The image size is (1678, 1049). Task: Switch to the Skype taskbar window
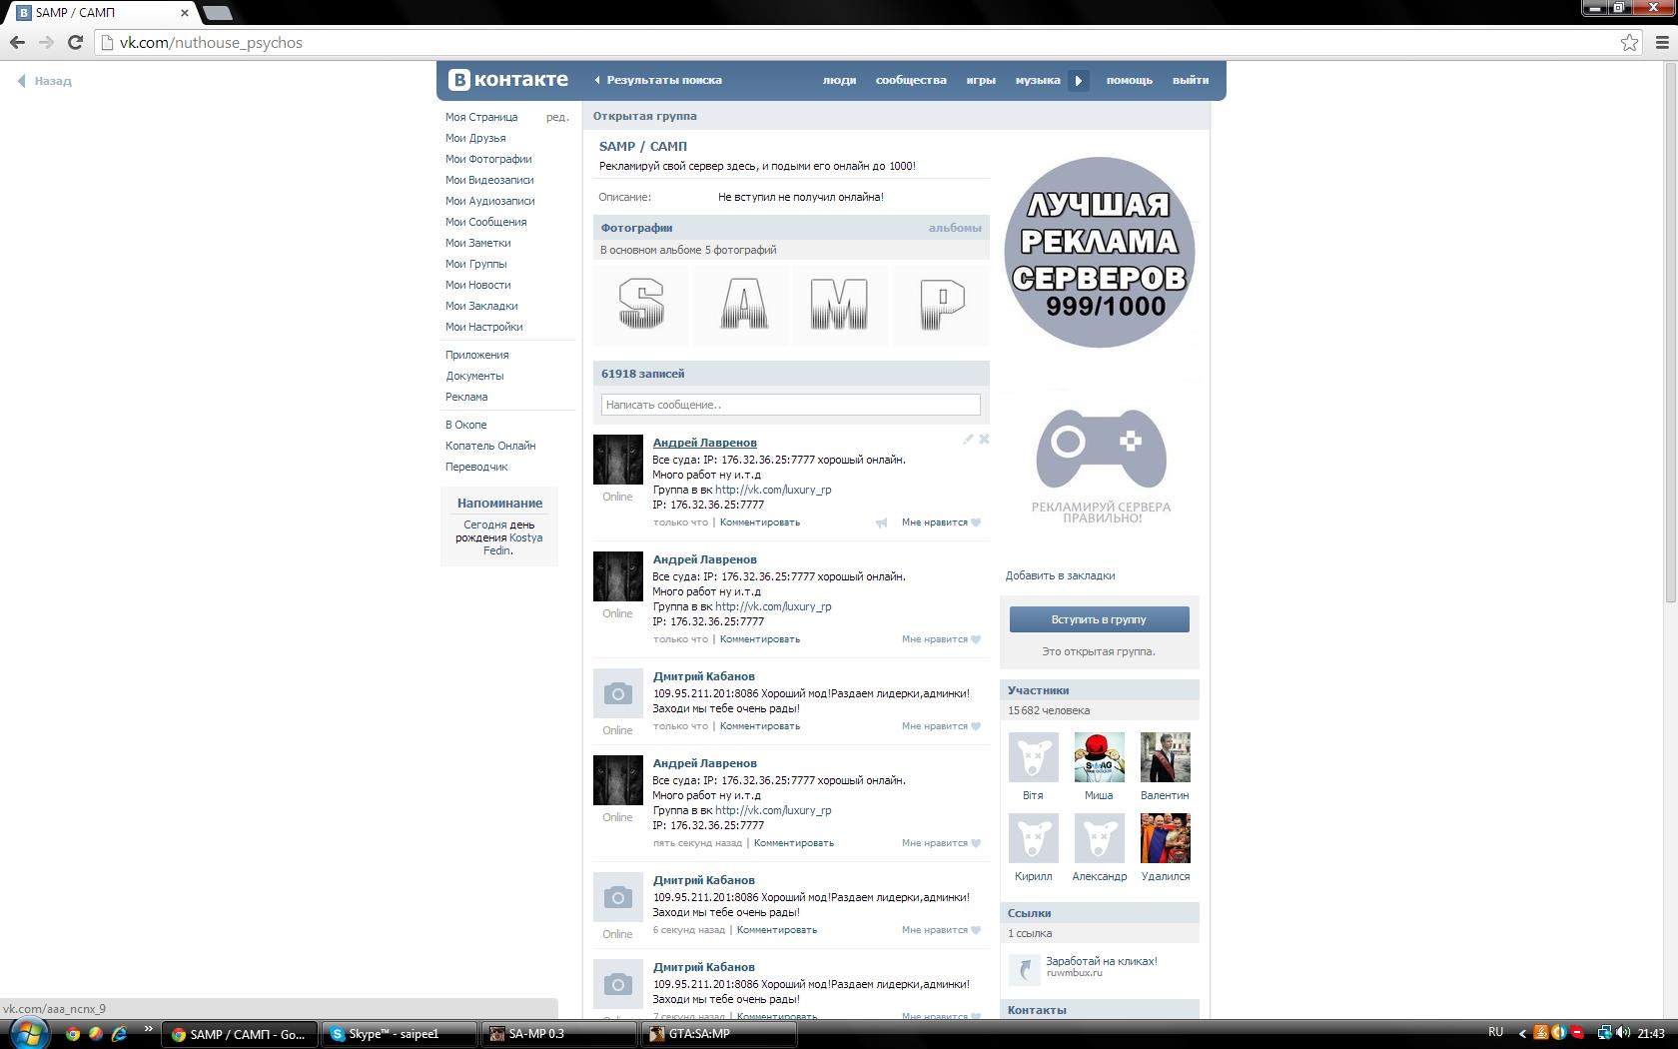399,1034
